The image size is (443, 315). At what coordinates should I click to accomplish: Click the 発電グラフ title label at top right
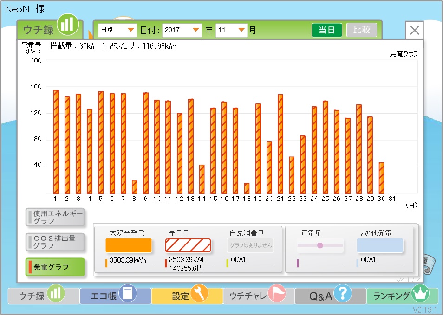coord(404,54)
